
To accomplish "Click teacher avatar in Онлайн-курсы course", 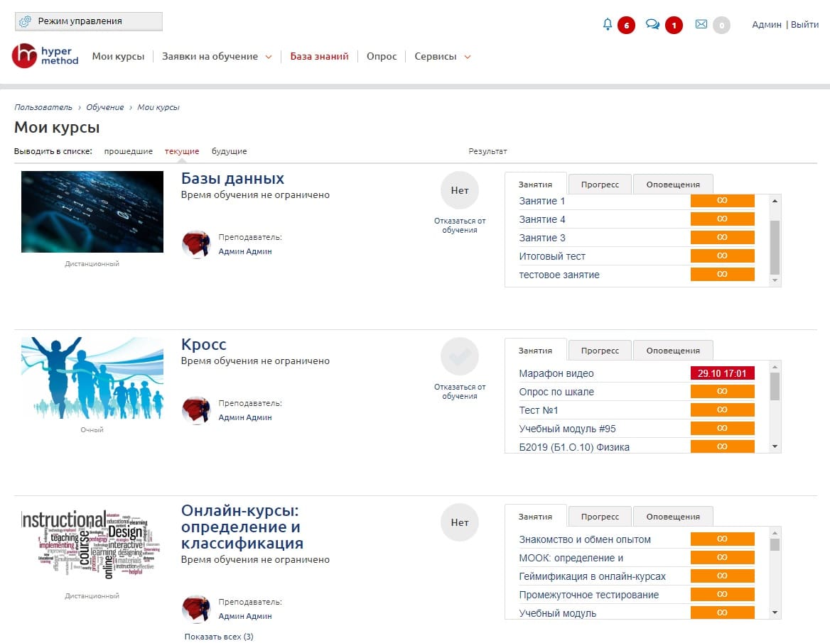I will [x=196, y=609].
